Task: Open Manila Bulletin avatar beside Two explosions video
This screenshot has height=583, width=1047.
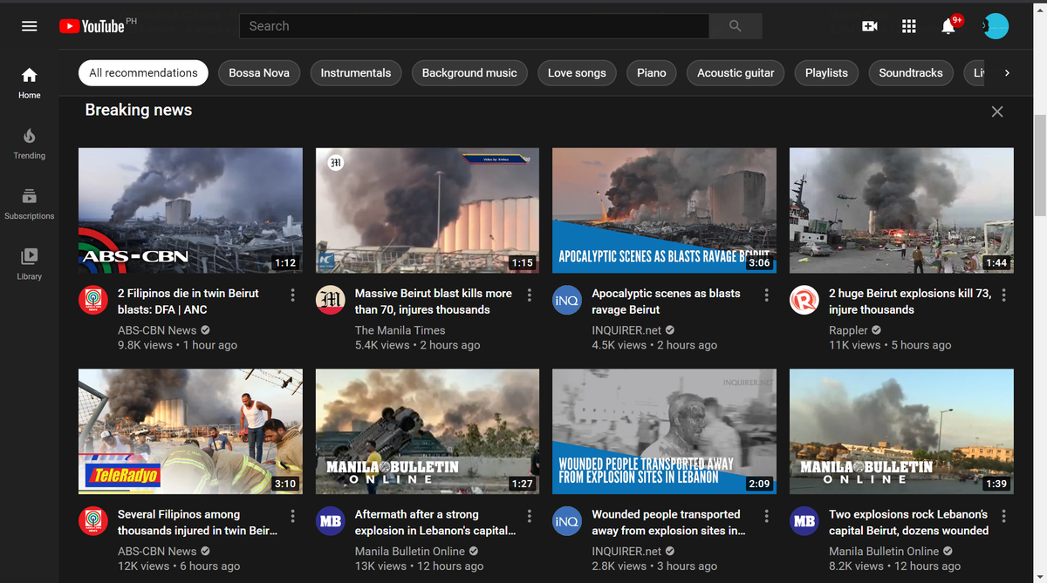Action: click(804, 521)
